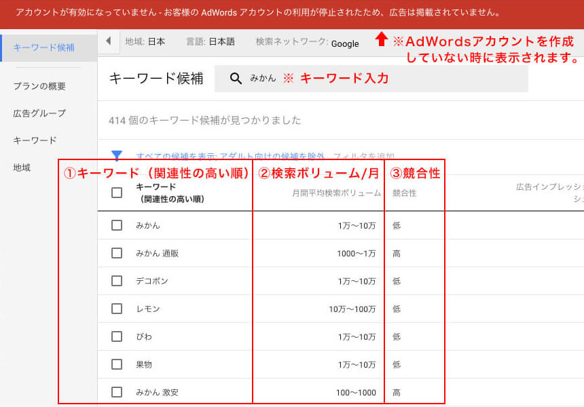This screenshot has width=584, height=407.
Task: Change the 地域: 日本 setting
Action: [145, 41]
